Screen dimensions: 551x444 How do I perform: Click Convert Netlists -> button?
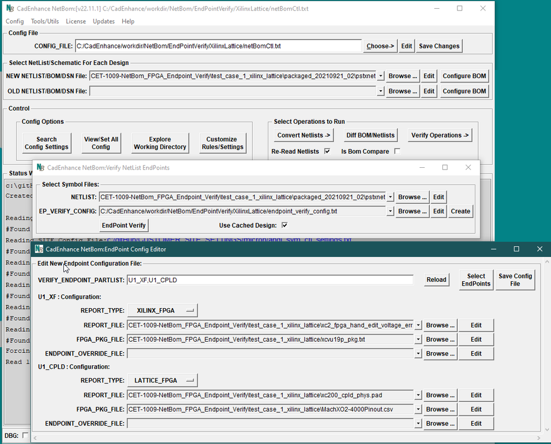click(x=304, y=135)
